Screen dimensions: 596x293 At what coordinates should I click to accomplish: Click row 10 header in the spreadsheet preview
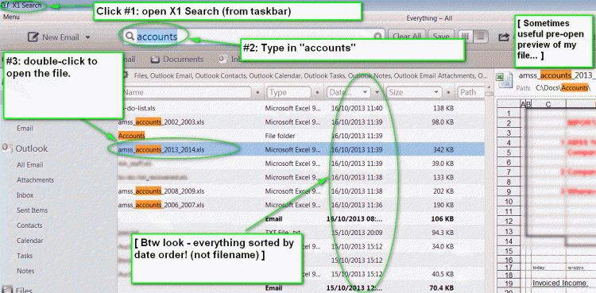click(509, 202)
